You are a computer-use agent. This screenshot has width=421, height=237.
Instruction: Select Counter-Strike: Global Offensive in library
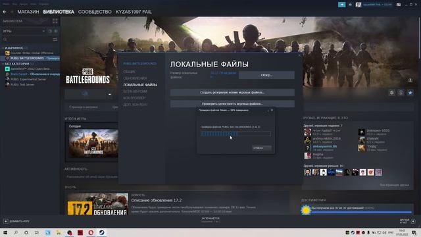pos(32,53)
